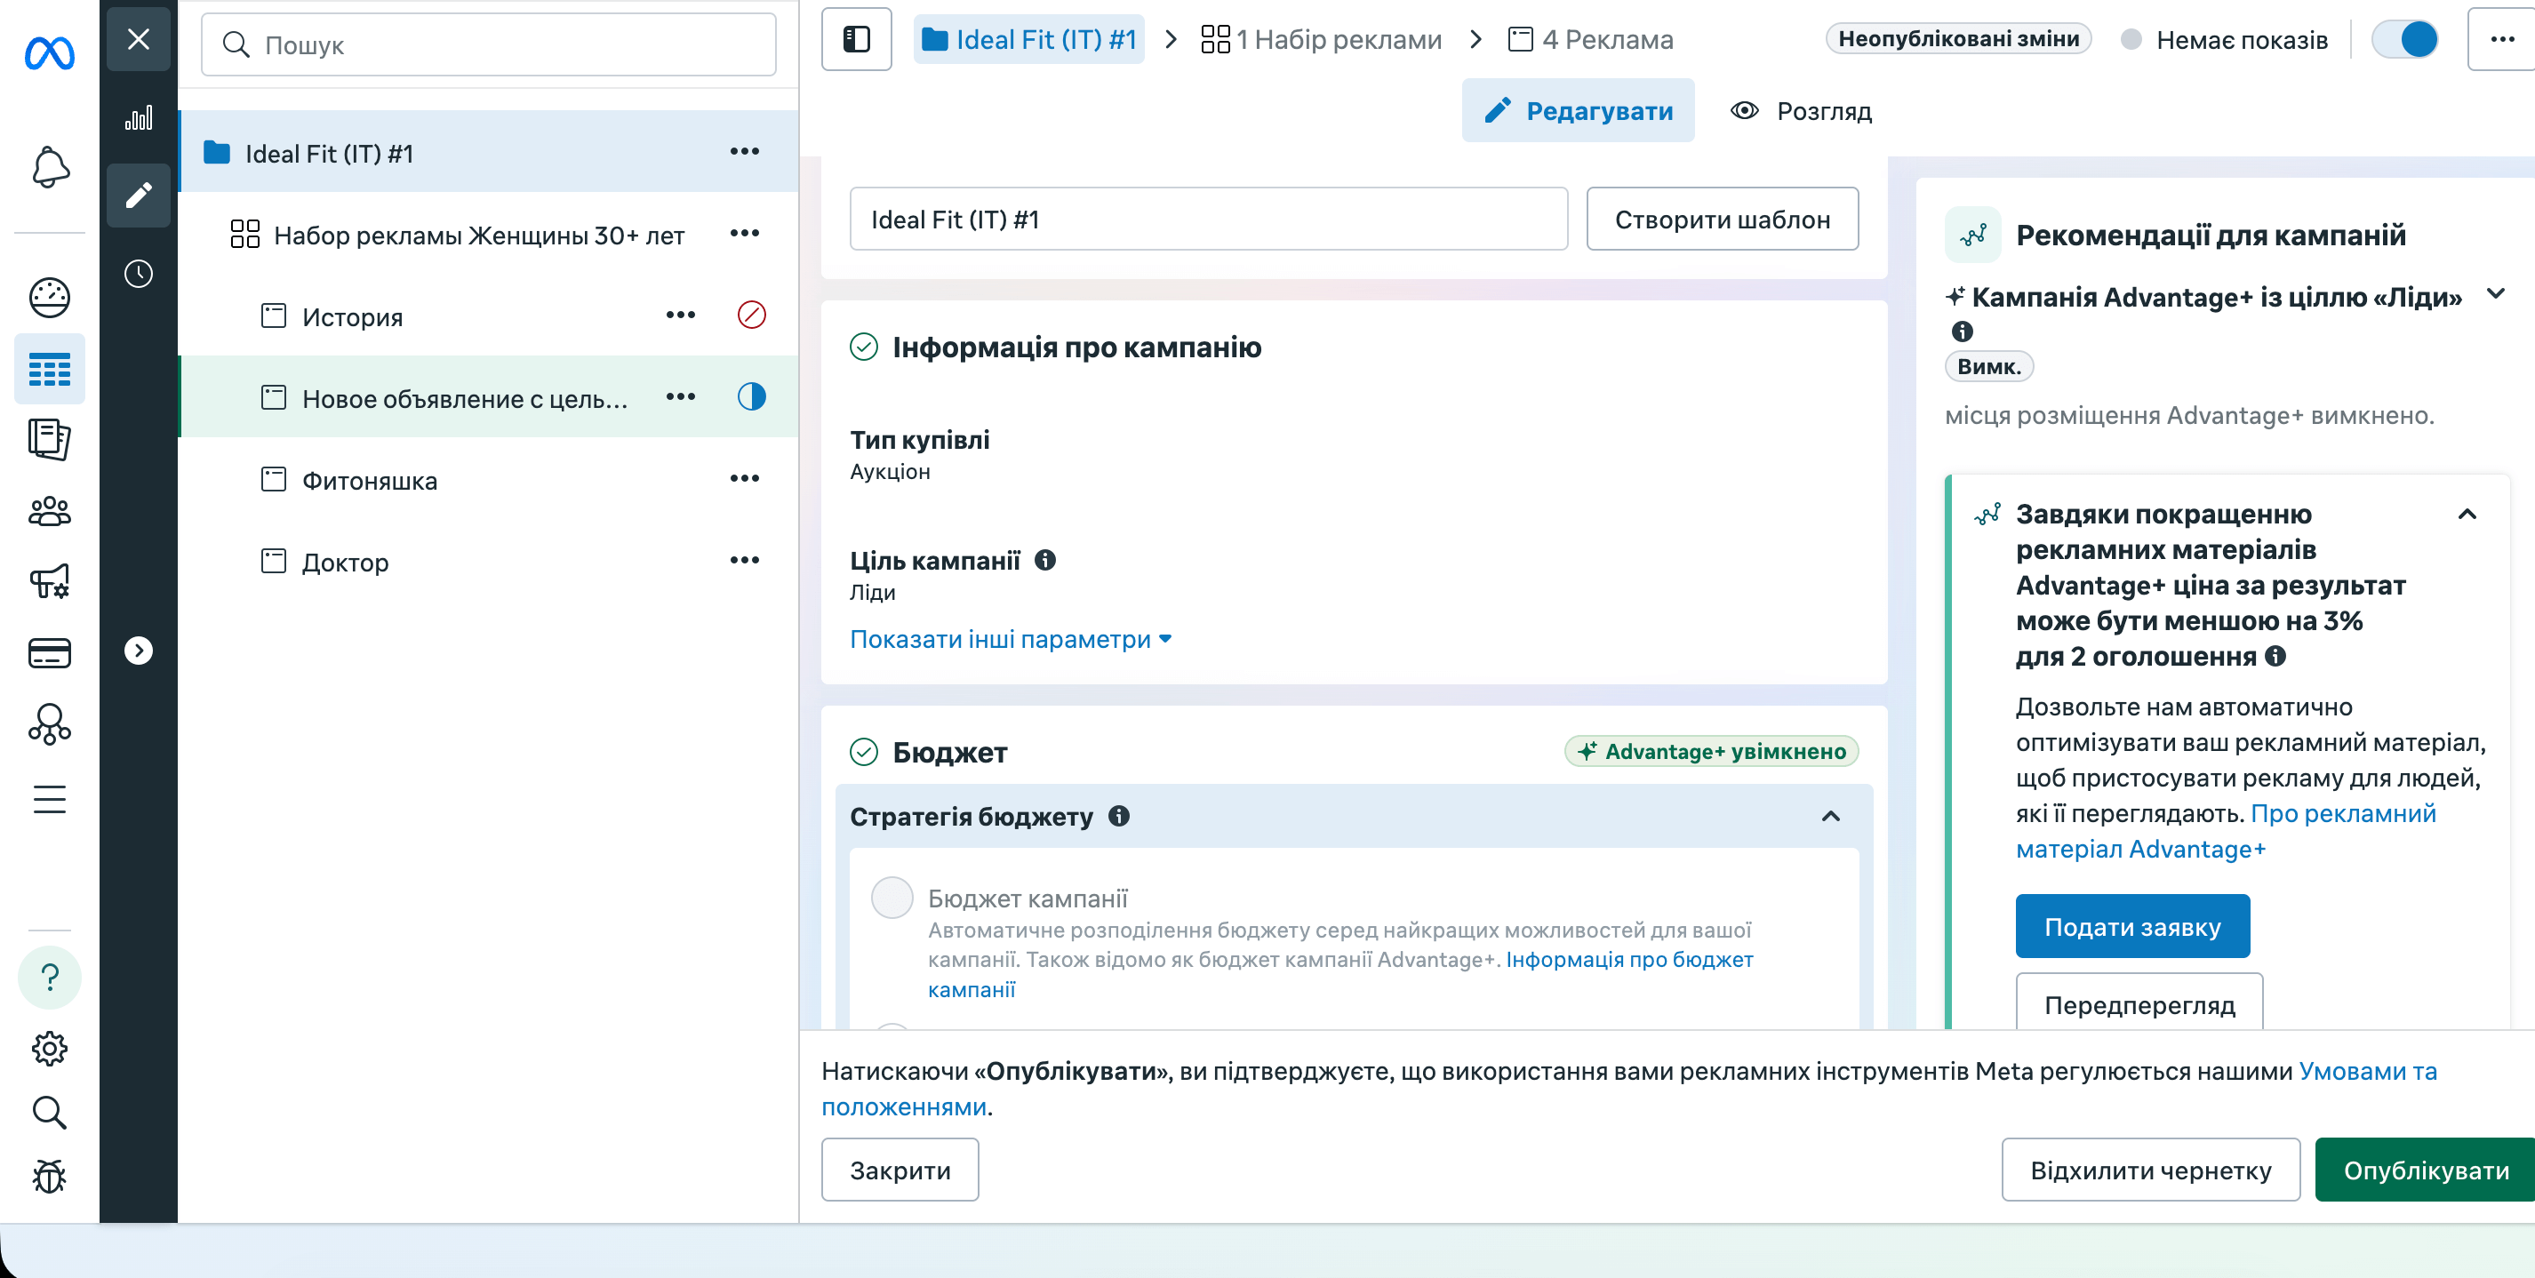Click the Meta logo icon

click(49, 52)
